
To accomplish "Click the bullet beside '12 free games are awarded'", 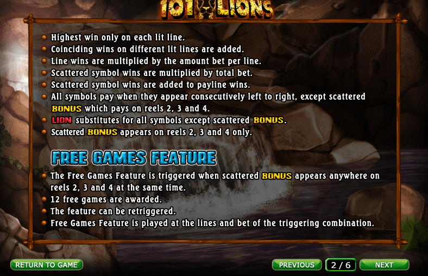I will coord(44,199).
